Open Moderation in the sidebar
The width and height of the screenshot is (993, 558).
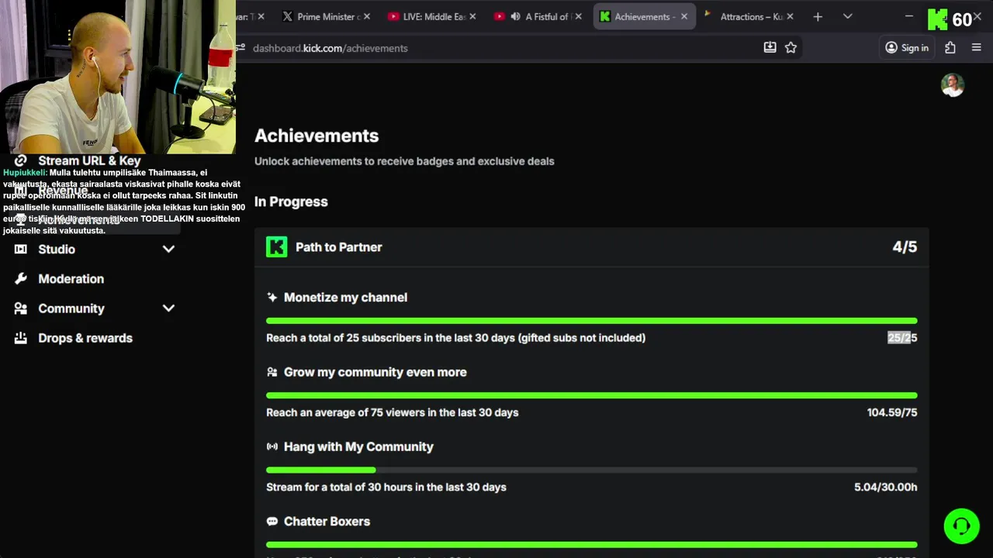click(71, 278)
